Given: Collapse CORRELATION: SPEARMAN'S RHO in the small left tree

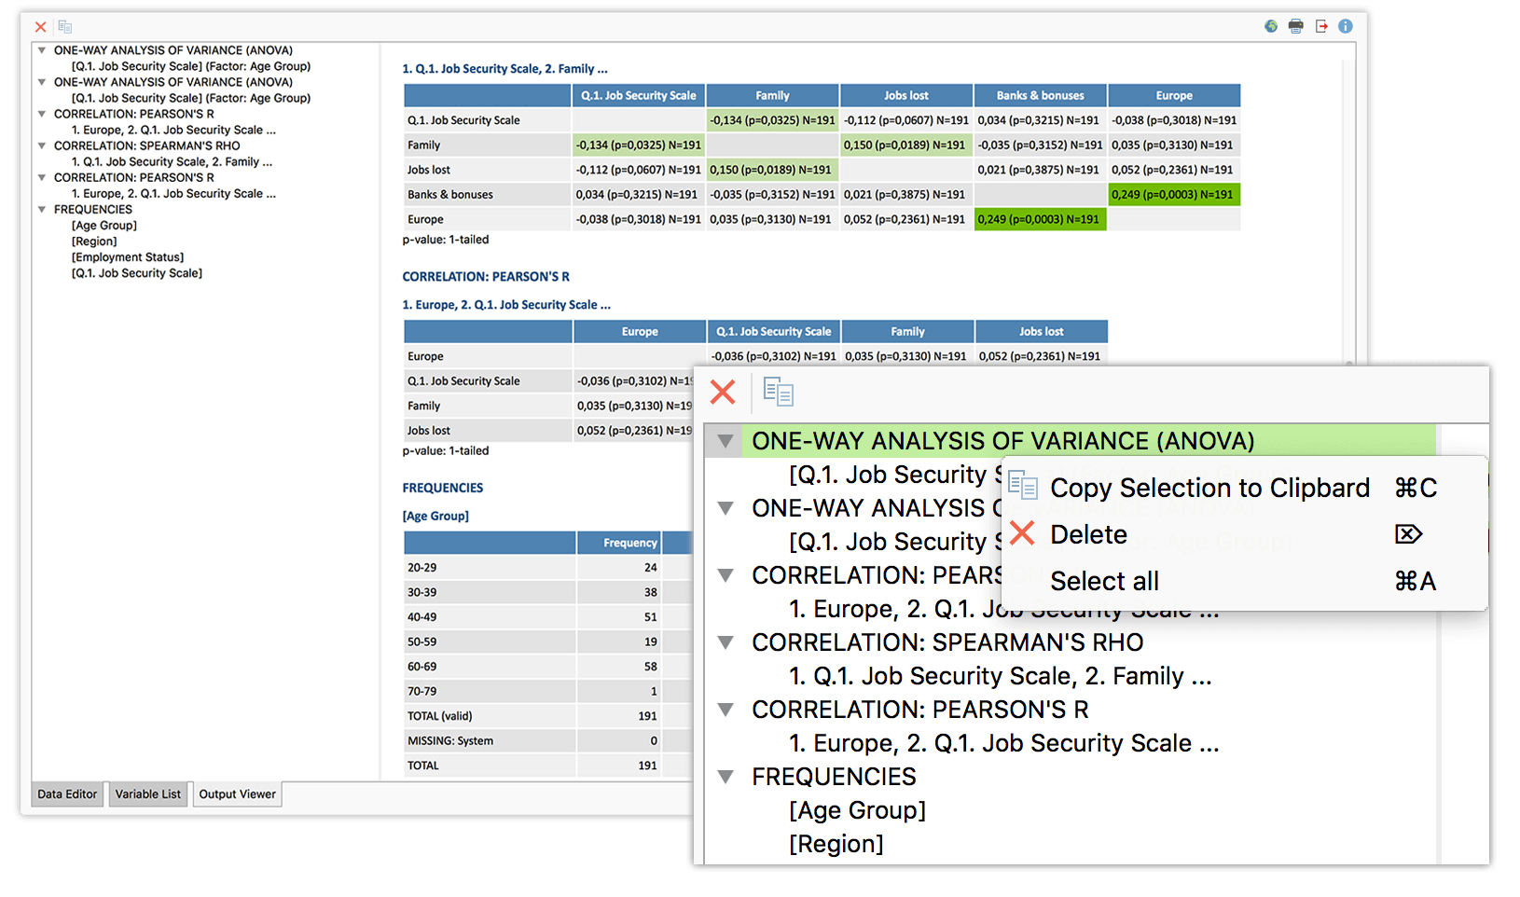Looking at the screenshot, I should tap(42, 146).
